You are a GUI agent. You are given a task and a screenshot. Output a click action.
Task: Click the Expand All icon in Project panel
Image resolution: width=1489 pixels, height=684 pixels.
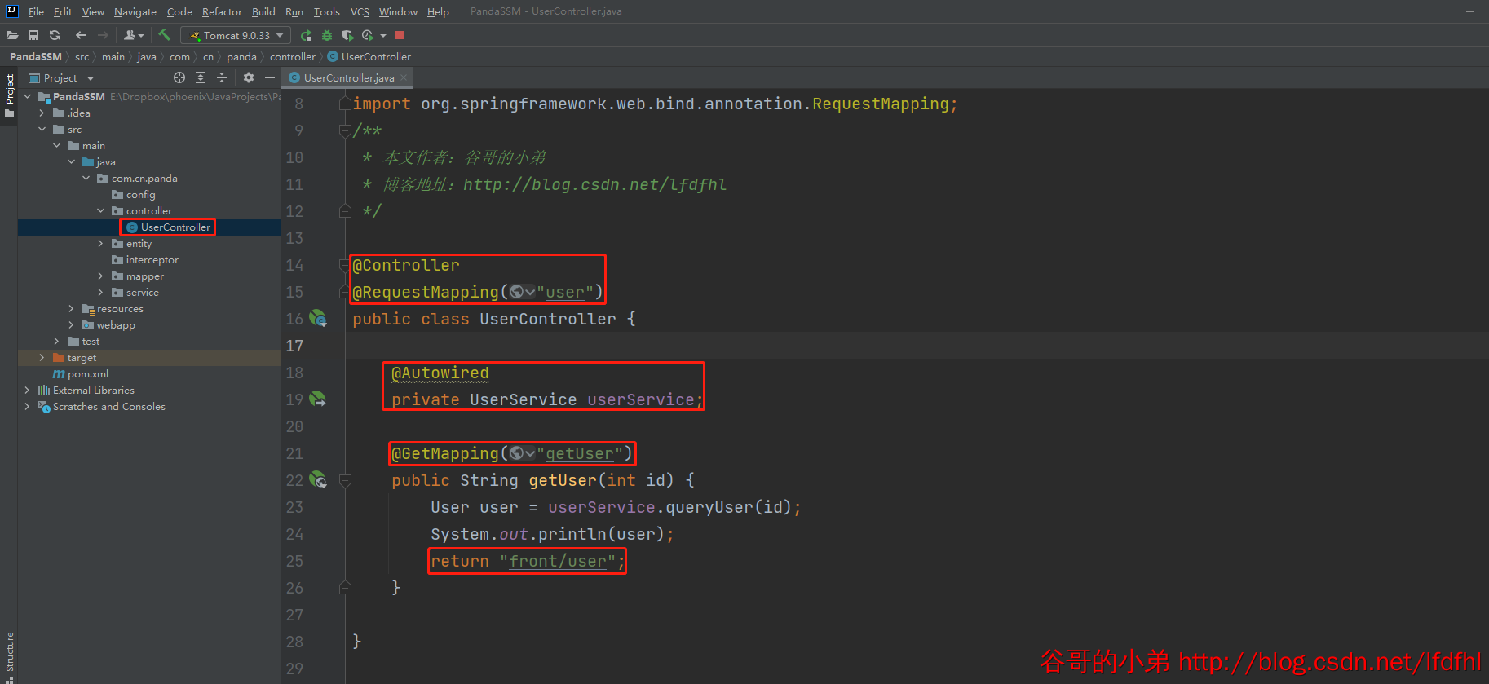pyautogui.click(x=201, y=77)
